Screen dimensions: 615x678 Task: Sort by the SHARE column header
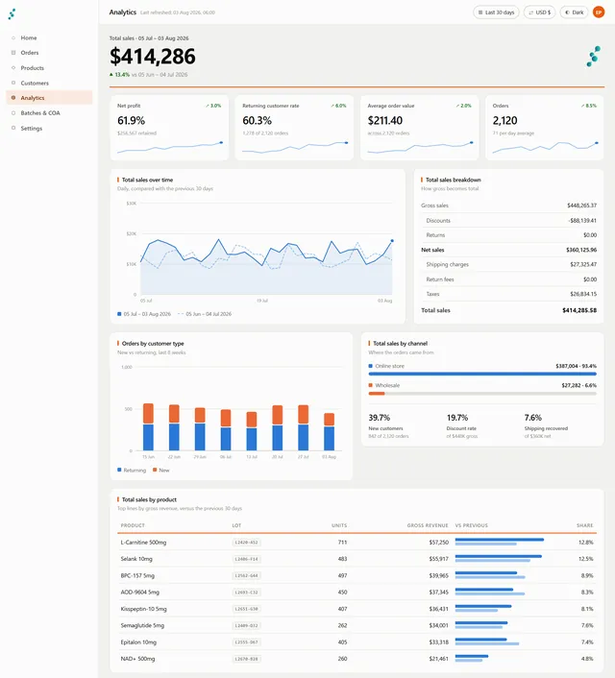[x=584, y=525]
